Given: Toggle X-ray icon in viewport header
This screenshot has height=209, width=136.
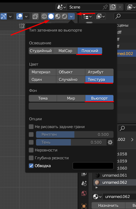Looking at the screenshot, I should (35, 17).
